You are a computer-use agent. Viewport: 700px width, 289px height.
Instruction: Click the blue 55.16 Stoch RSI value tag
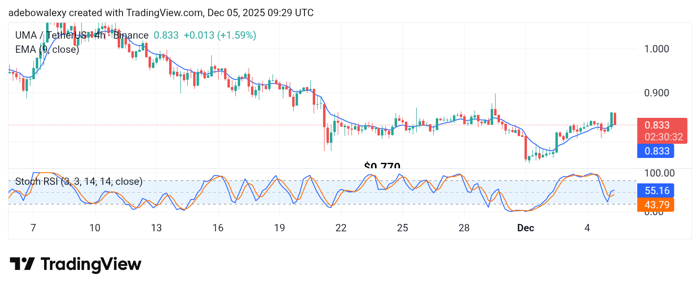(x=655, y=191)
